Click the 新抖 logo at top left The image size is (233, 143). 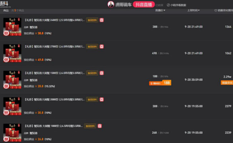click(5, 4)
